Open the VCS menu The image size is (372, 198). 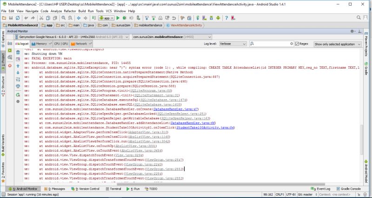click(109, 11)
